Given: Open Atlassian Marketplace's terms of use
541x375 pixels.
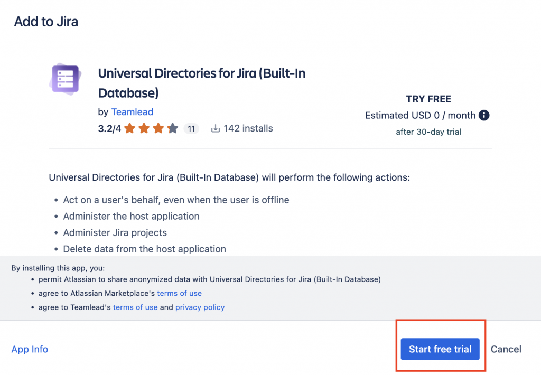Looking at the screenshot, I should tap(179, 293).
